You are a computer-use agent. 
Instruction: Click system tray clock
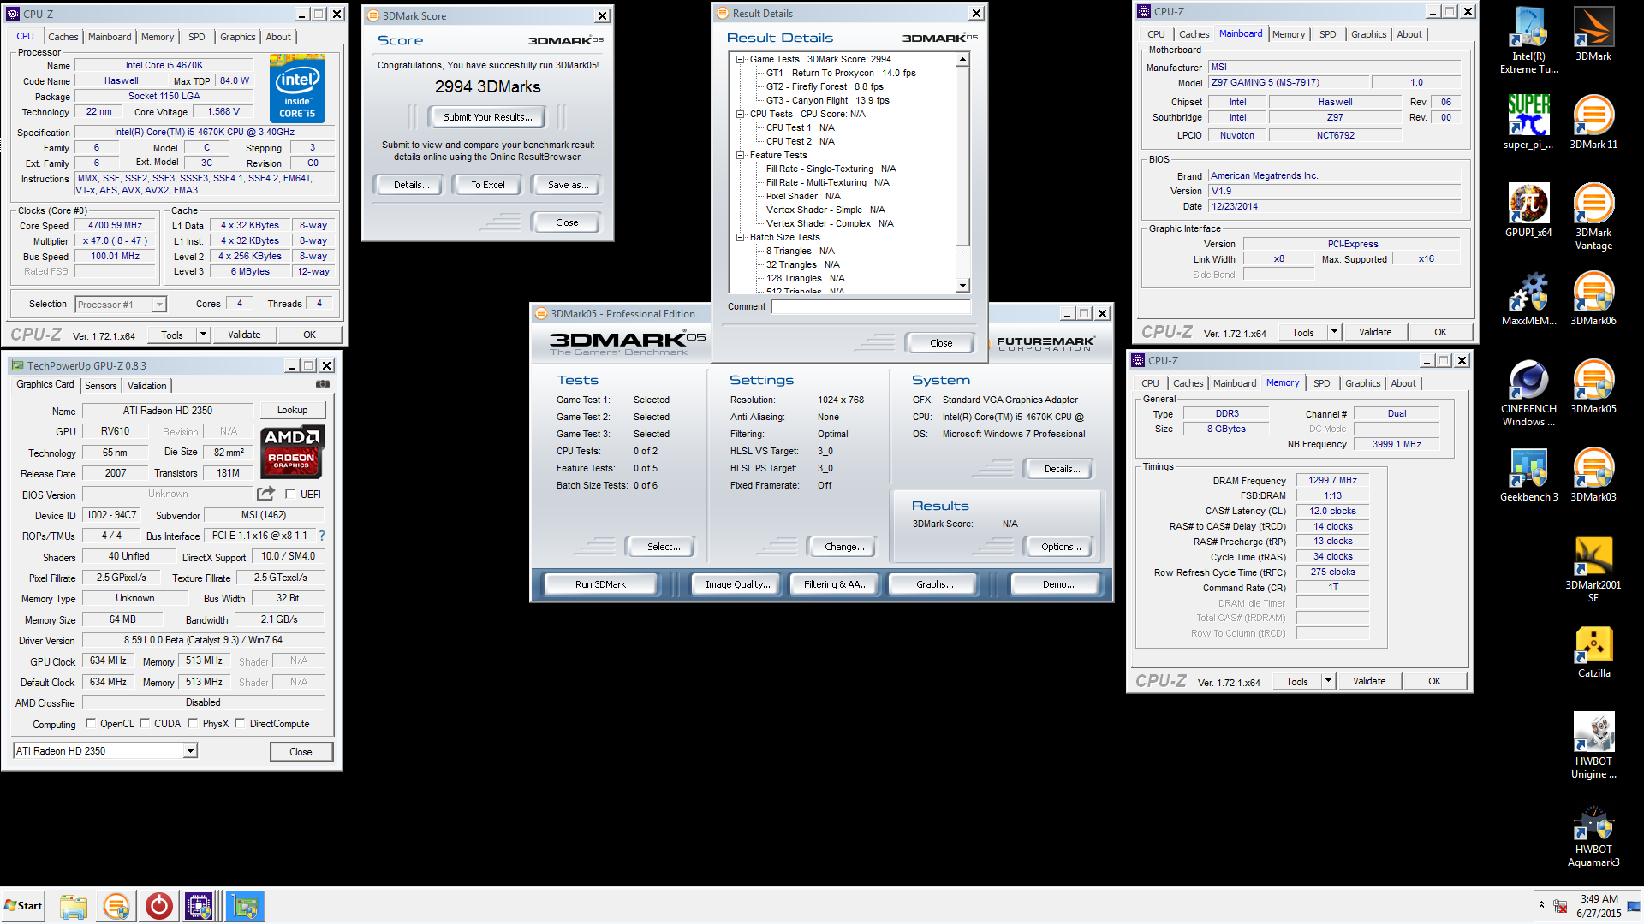click(x=1599, y=906)
